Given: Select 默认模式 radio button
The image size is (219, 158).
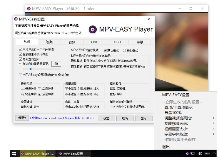Looking at the screenshot, I should tap(105, 50).
